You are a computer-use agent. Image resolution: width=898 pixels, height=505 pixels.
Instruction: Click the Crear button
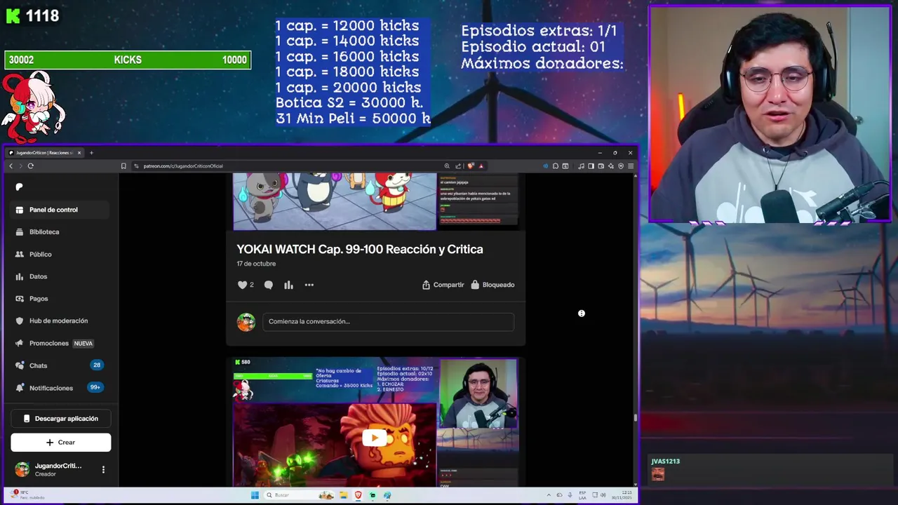click(60, 443)
